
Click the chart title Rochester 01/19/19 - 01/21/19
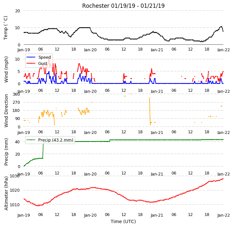point(123,6)
